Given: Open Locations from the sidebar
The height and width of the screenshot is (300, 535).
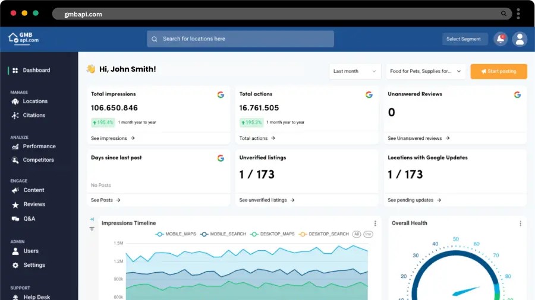Looking at the screenshot, I should (35, 101).
